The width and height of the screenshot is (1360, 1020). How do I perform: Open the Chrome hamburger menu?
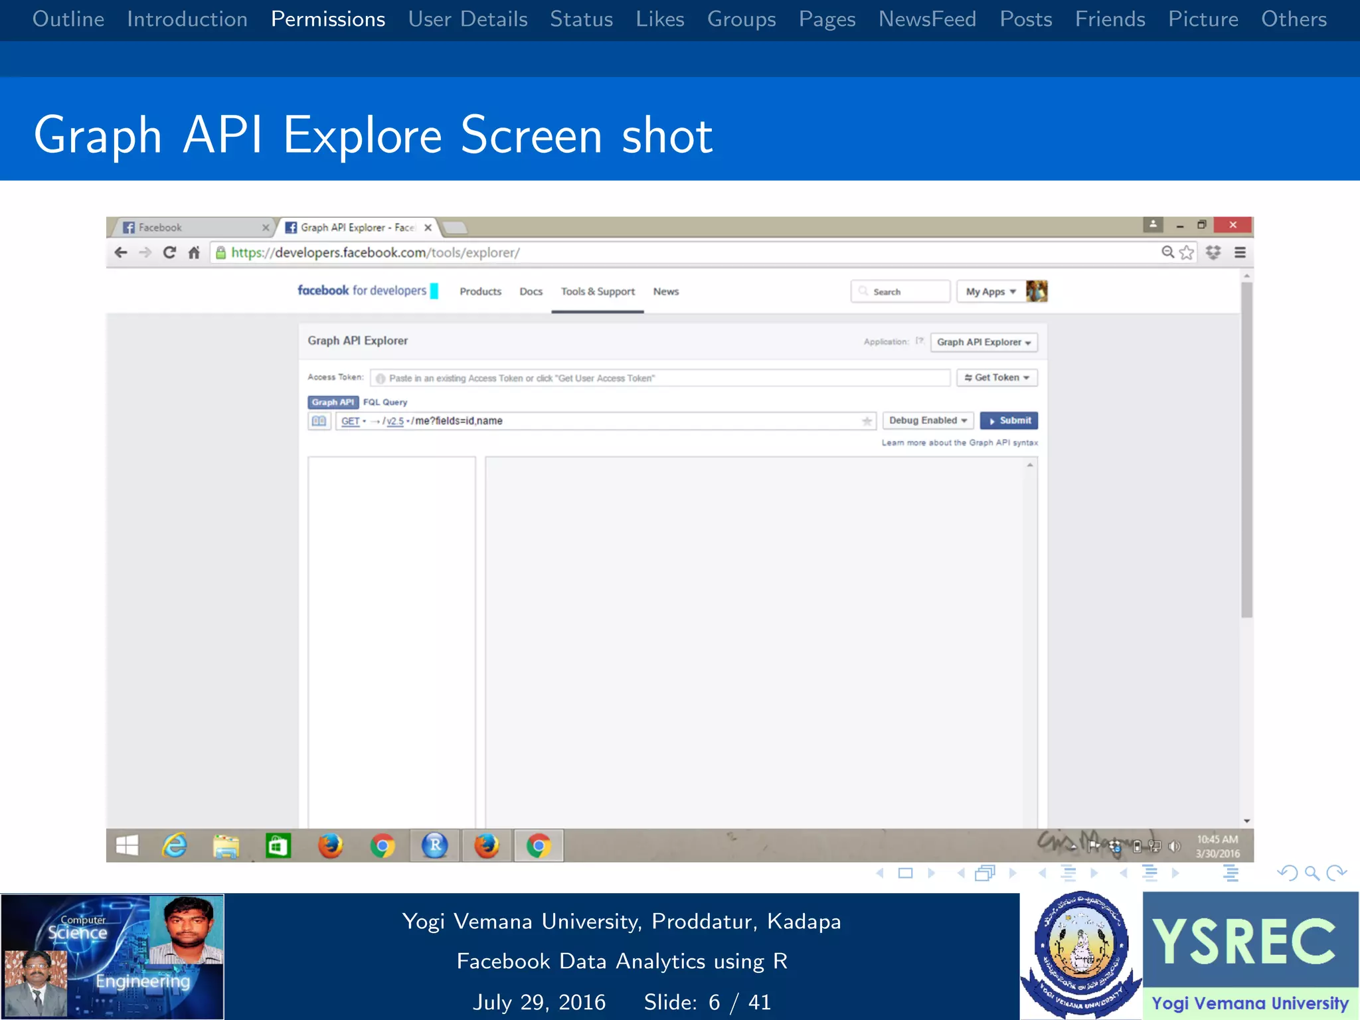(x=1240, y=252)
